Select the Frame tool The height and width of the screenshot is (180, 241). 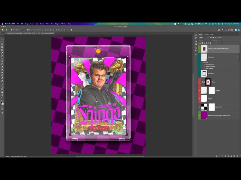2,50
